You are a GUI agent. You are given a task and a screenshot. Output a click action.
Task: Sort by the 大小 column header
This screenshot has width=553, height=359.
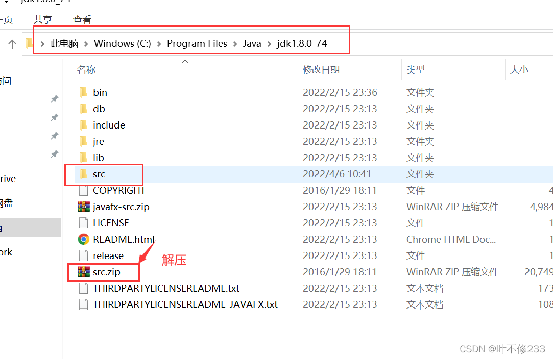tap(519, 70)
